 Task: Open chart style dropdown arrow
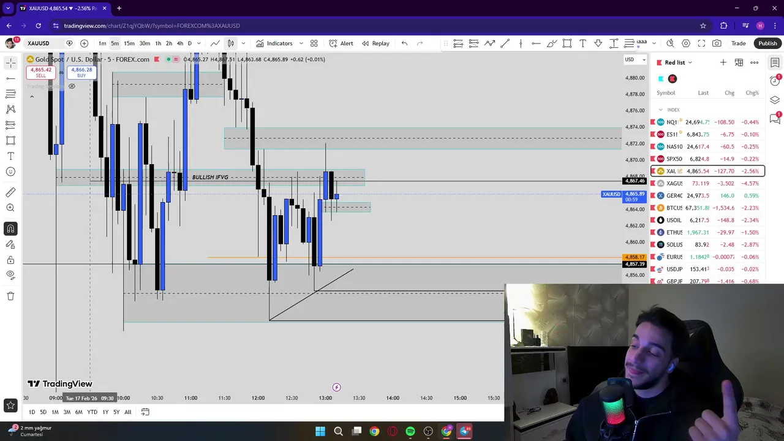click(243, 43)
